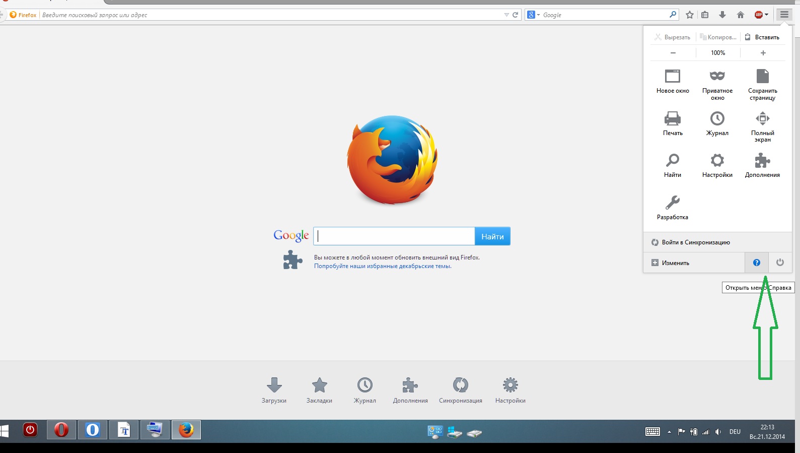
Task: Reset zoom by clicking 100%
Action: tap(718, 53)
